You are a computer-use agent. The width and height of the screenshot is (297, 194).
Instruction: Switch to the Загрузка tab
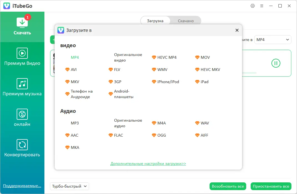(155, 21)
